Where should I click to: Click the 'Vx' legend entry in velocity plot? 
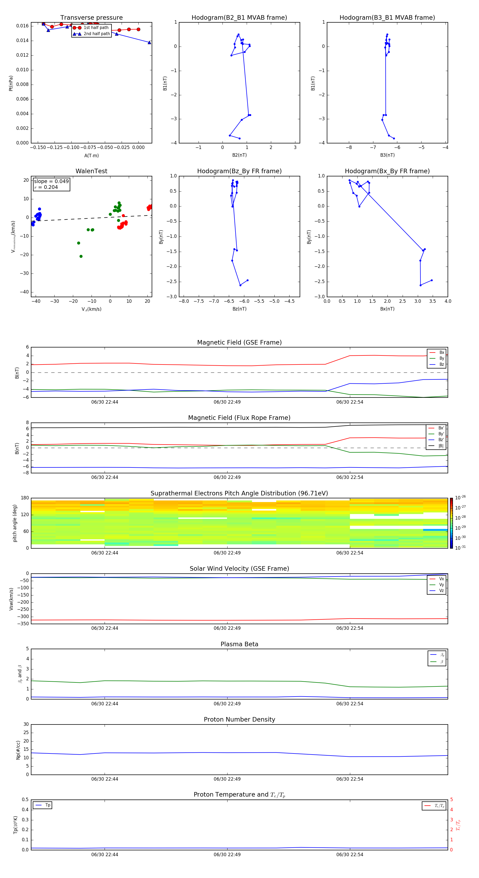coord(437,579)
